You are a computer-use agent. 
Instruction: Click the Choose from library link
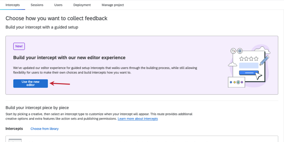point(44,129)
